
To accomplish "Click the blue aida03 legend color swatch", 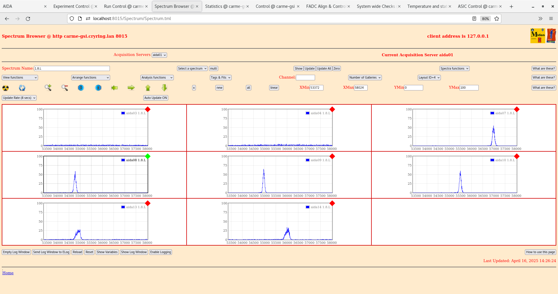I will 123,113.
